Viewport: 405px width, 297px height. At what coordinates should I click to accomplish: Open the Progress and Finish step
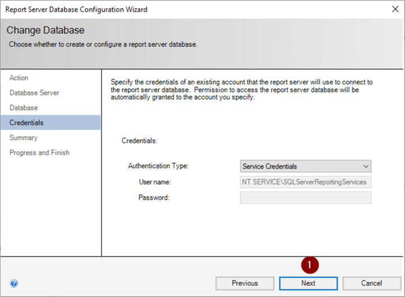(39, 152)
